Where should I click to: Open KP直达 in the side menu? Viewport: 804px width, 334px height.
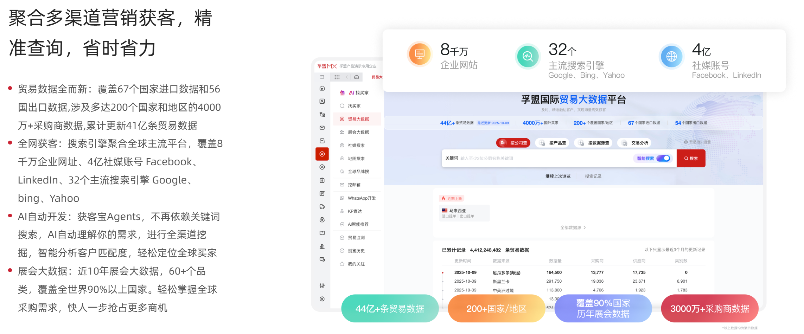[x=357, y=211]
